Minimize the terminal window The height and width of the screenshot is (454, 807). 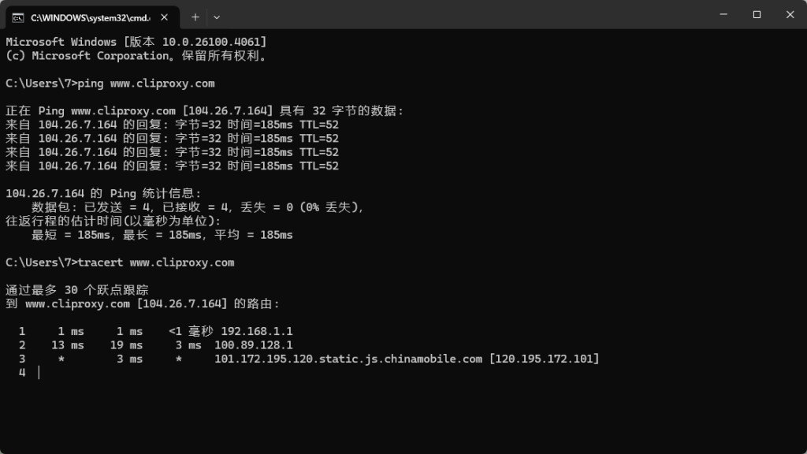[x=723, y=14]
